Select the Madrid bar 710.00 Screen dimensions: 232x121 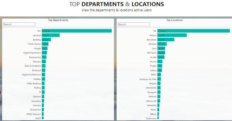[x=172, y=35]
